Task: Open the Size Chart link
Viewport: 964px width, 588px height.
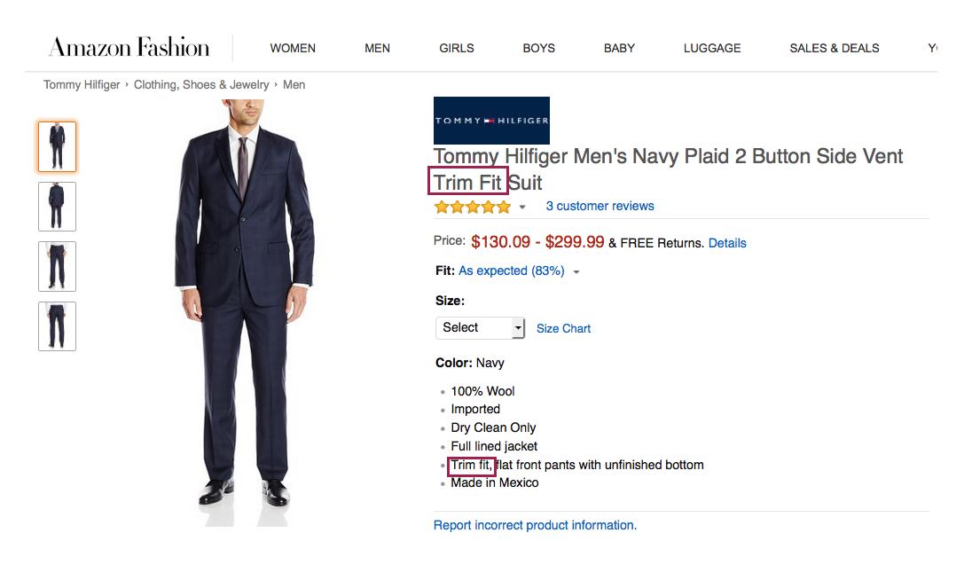Action: pyautogui.click(x=563, y=328)
